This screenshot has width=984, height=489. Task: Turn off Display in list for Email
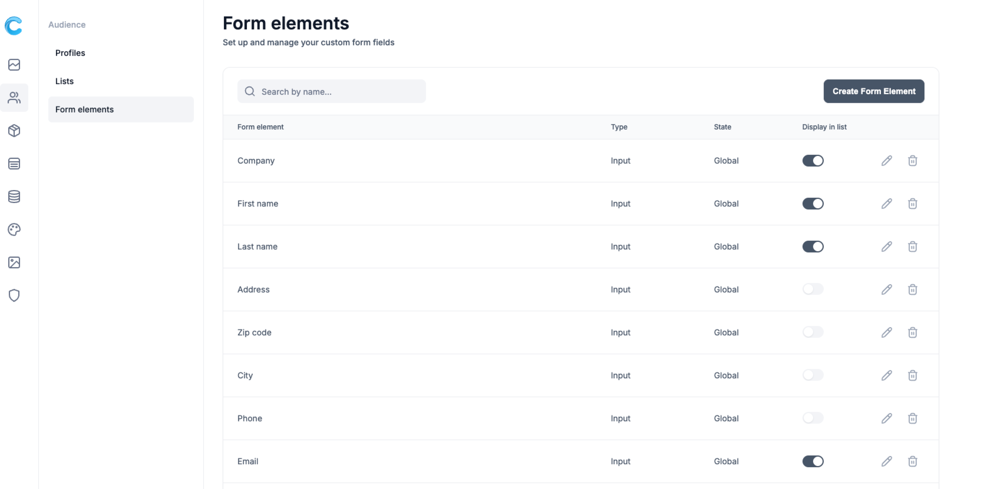pyautogui.click(x=813, y=461)
